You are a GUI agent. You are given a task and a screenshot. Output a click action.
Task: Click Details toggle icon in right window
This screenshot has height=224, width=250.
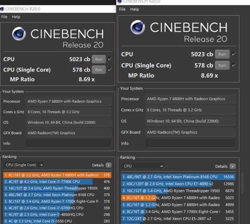pos(232,166)
